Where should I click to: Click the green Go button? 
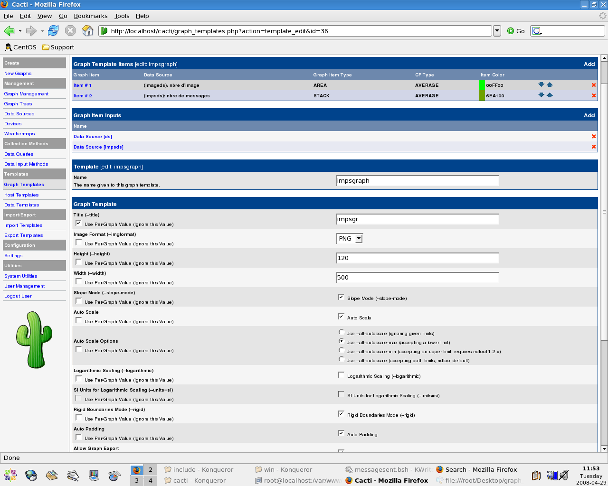point(516,31)
